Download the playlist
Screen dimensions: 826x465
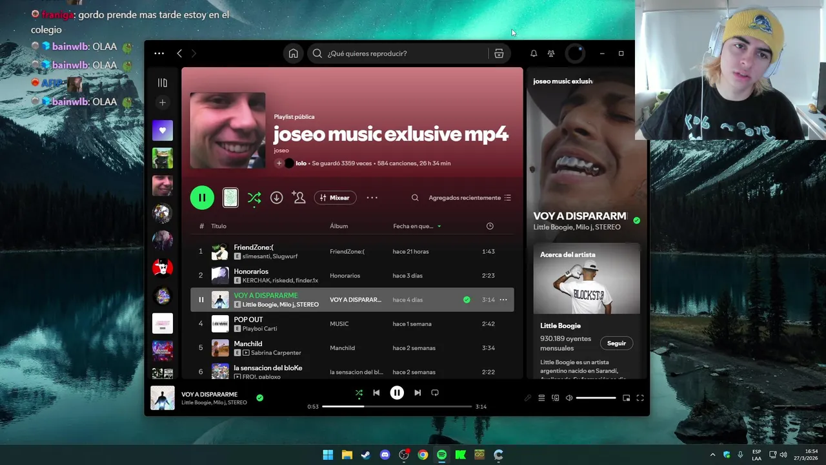pyautogui.click(x=276, y=198)
